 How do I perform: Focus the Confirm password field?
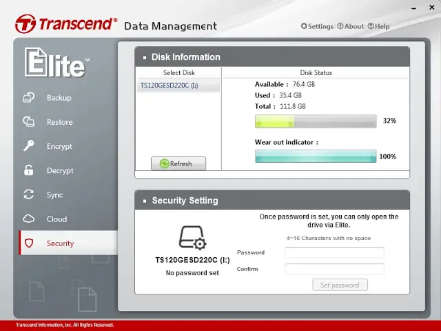click(x=334, y=269)
